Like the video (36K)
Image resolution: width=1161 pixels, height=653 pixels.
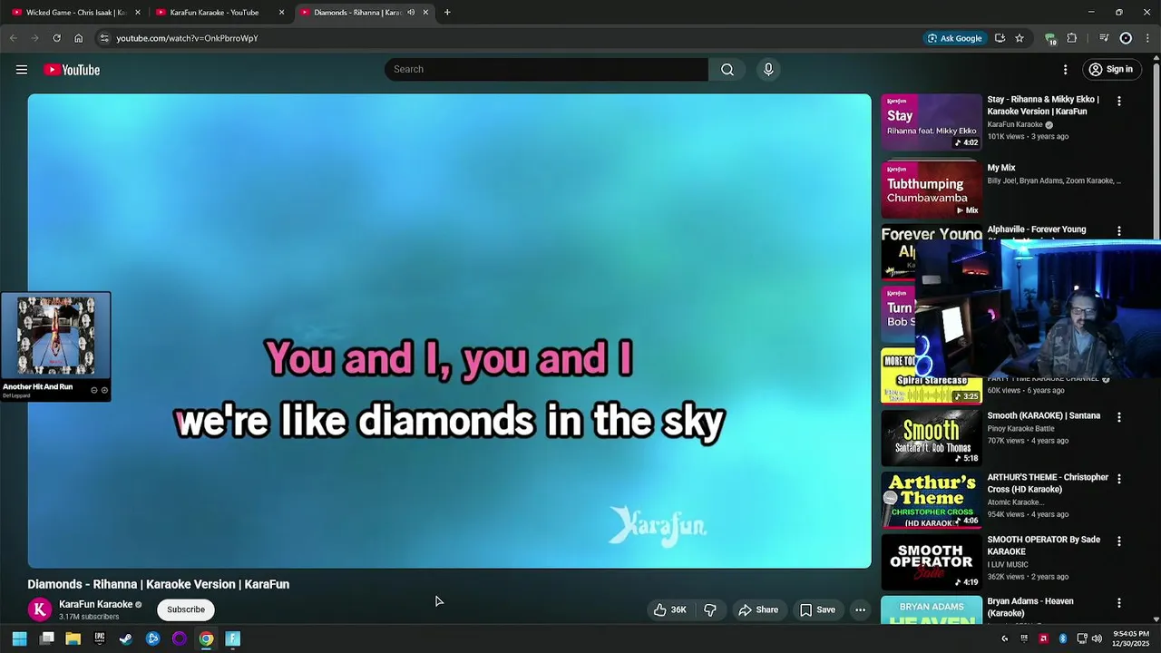[x=670, y=609]
